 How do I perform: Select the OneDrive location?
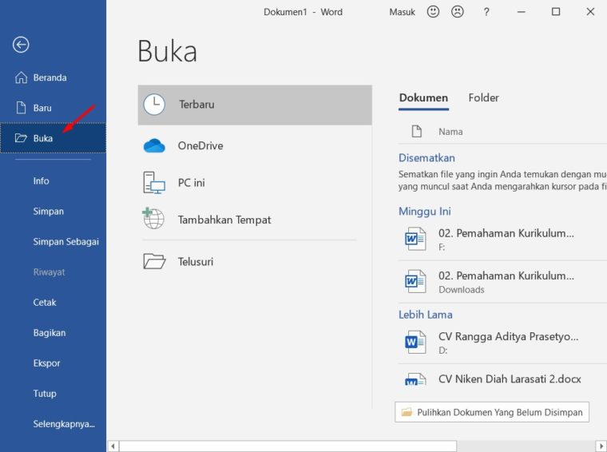point(255,146)
